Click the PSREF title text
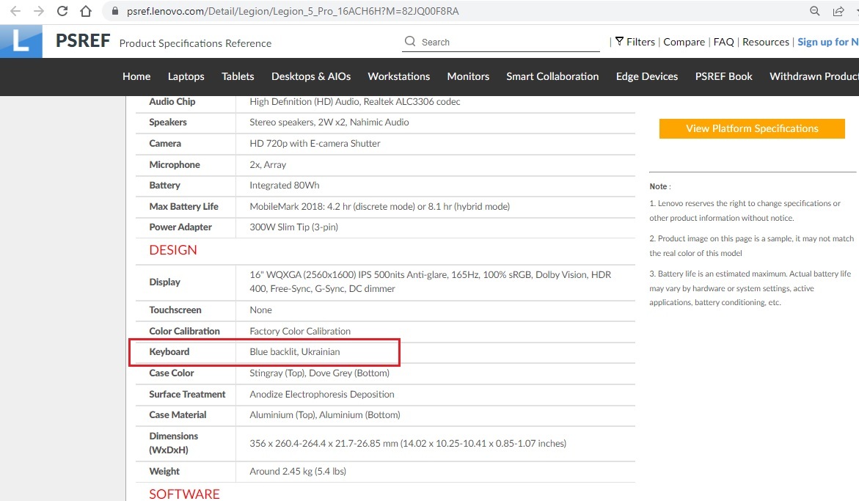 coord(83,41)
